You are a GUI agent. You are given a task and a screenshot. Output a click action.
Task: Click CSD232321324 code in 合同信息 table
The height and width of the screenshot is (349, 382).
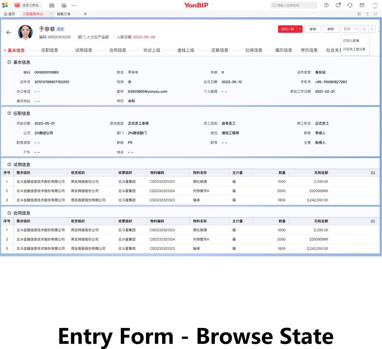(x=162, y=239)
